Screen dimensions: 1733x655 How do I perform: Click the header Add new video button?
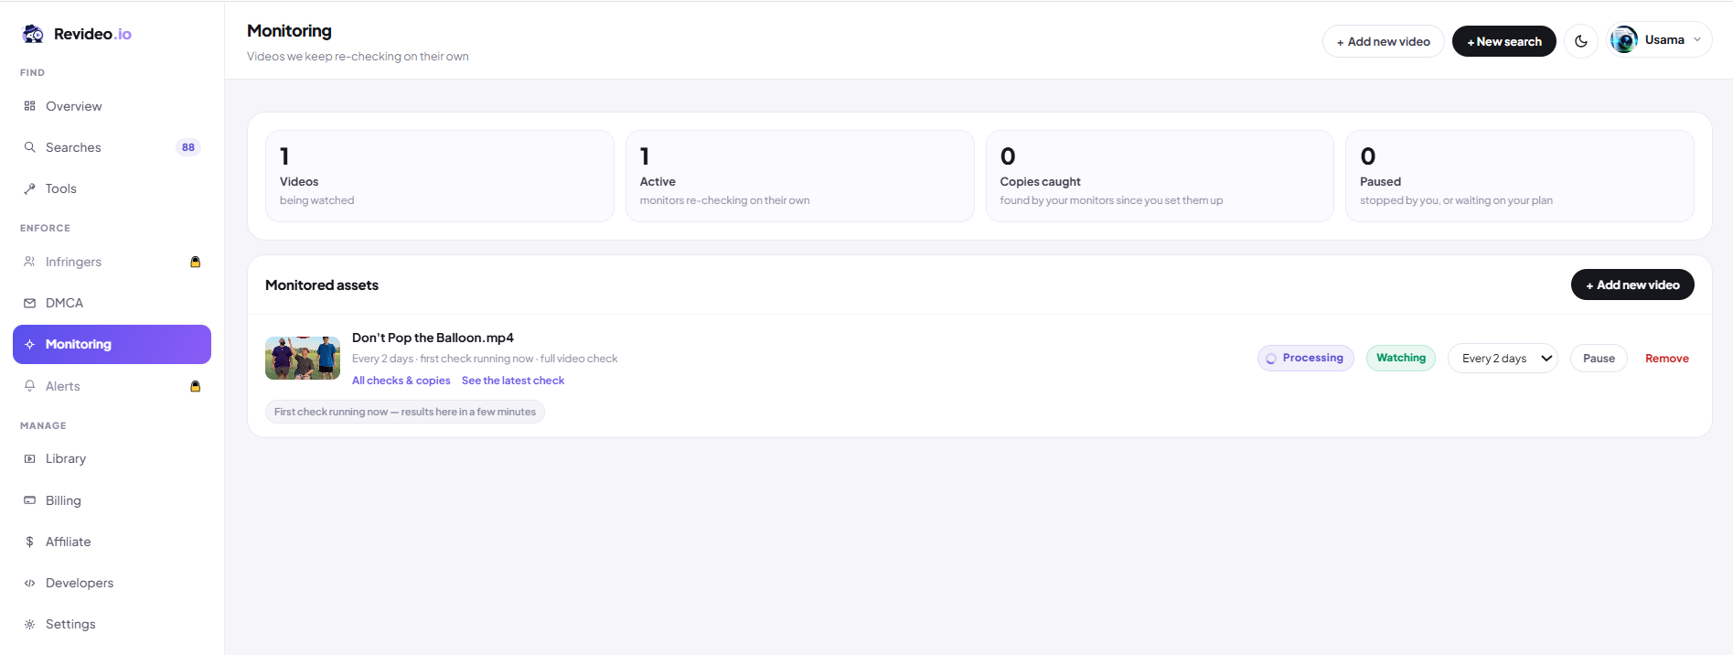point(1383,41)
